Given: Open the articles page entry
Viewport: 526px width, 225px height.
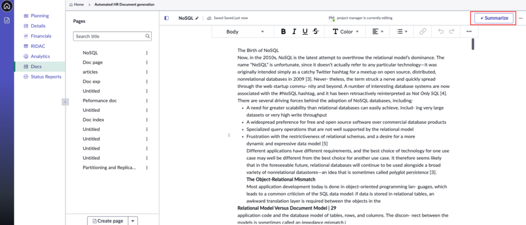Looking at the screenshot, I should pos(90,72).
